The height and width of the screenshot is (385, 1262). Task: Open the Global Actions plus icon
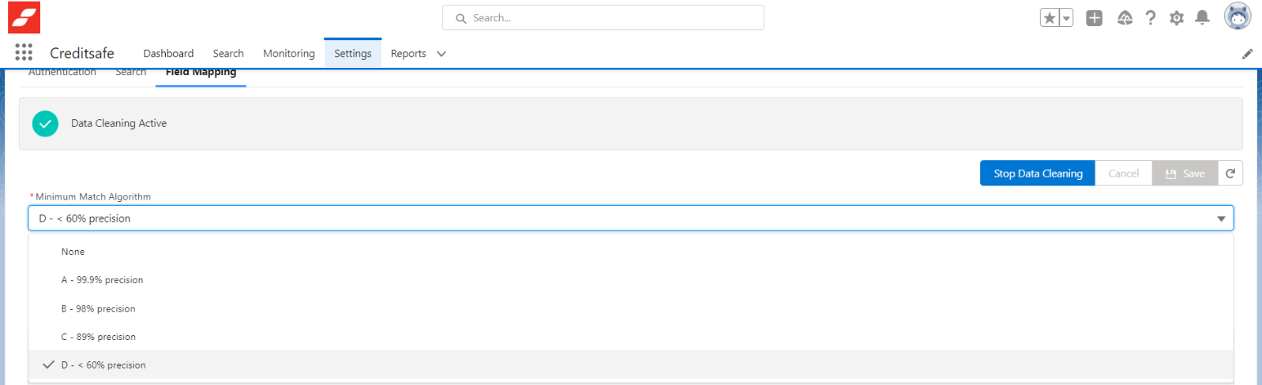point(1094,18)
